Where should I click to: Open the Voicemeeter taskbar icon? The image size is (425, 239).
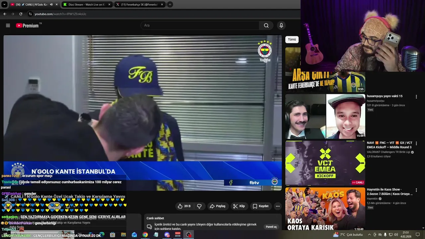[x=178, y=235]
